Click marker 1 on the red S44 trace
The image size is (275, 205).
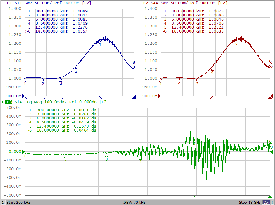[x=161, y=80]
